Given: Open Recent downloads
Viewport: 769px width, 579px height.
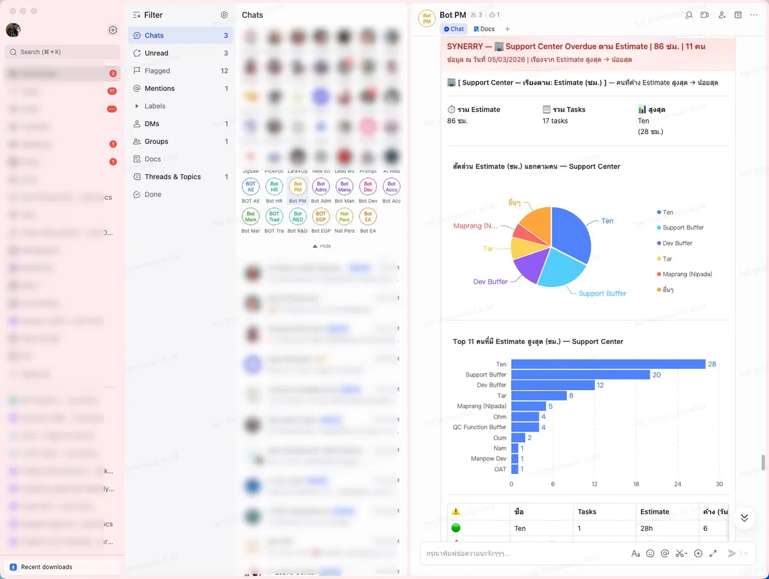Looking at the screenshot, I should pos(46,567).
